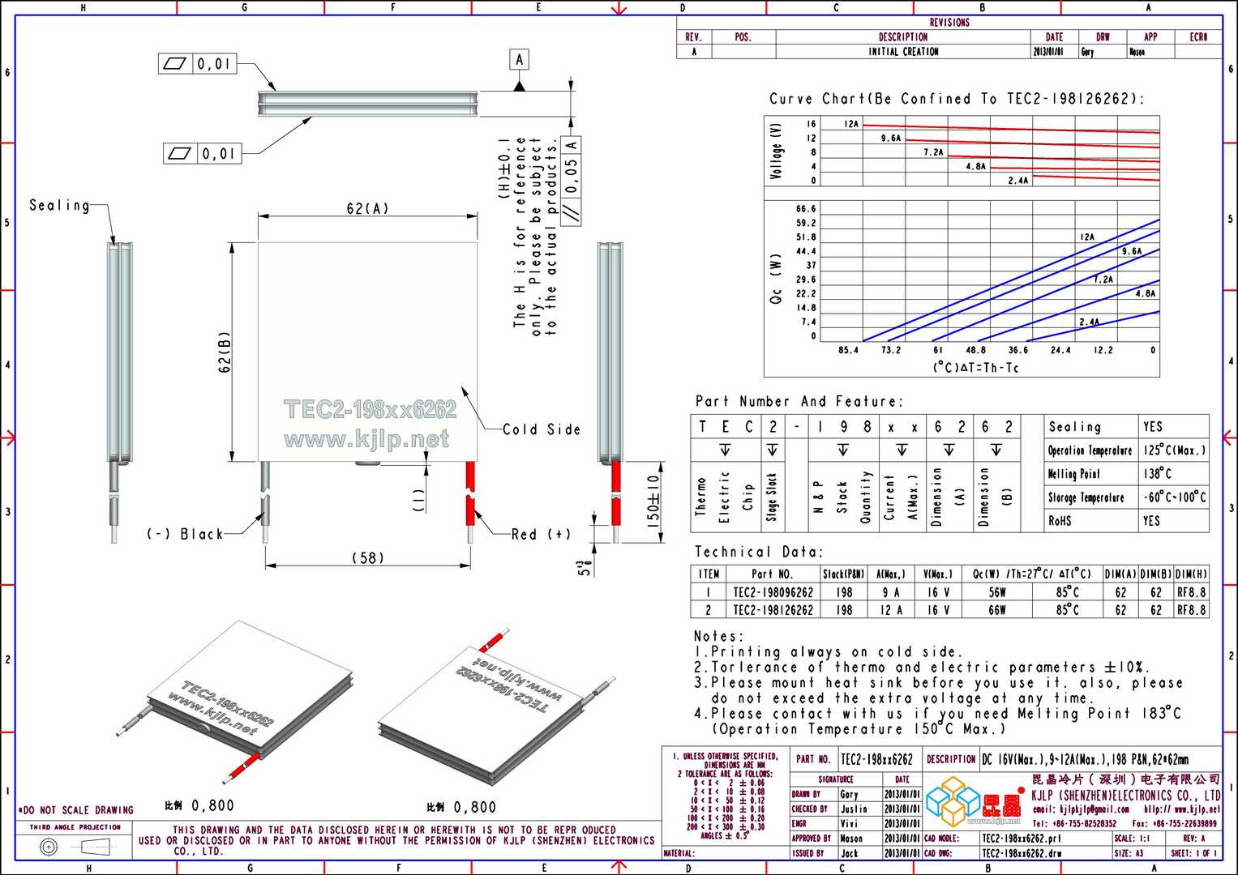This screenshot has width=1238, height=875.
Task: Click the 'THIRD ANGLE PROJECTION' label
Action: pos(75,827)
